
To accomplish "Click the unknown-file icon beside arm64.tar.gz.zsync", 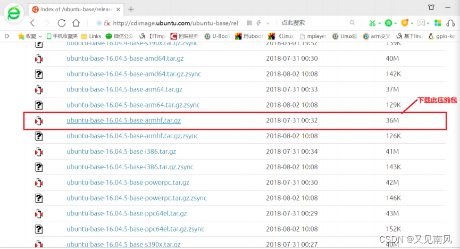I will [x=39, y=105].
